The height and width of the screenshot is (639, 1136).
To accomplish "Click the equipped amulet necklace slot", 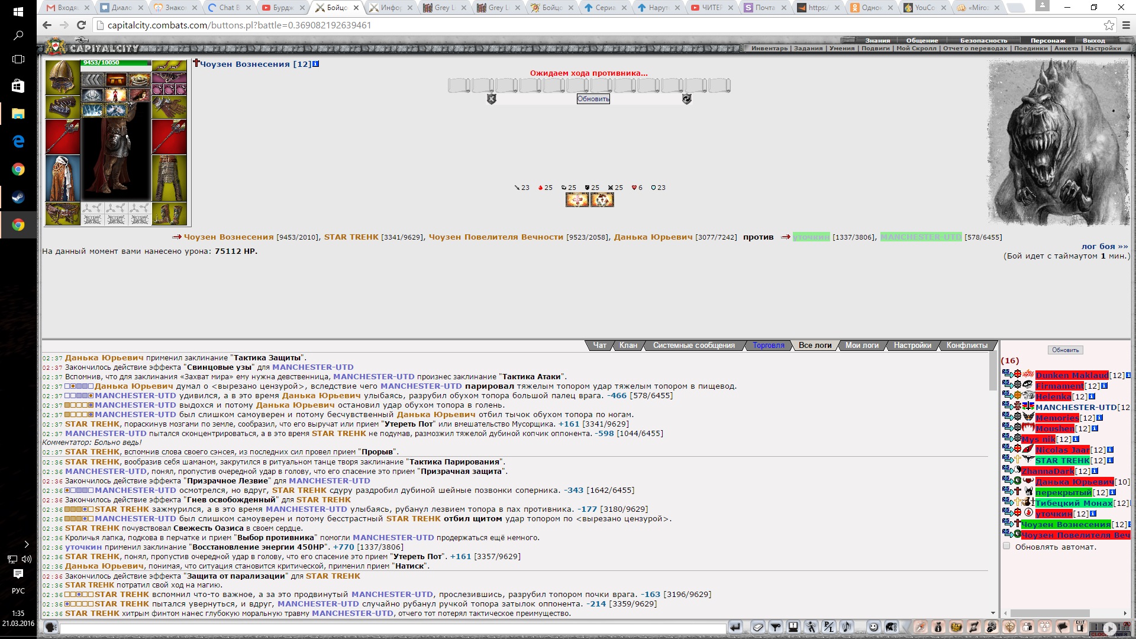I will (x=169, y=78).
